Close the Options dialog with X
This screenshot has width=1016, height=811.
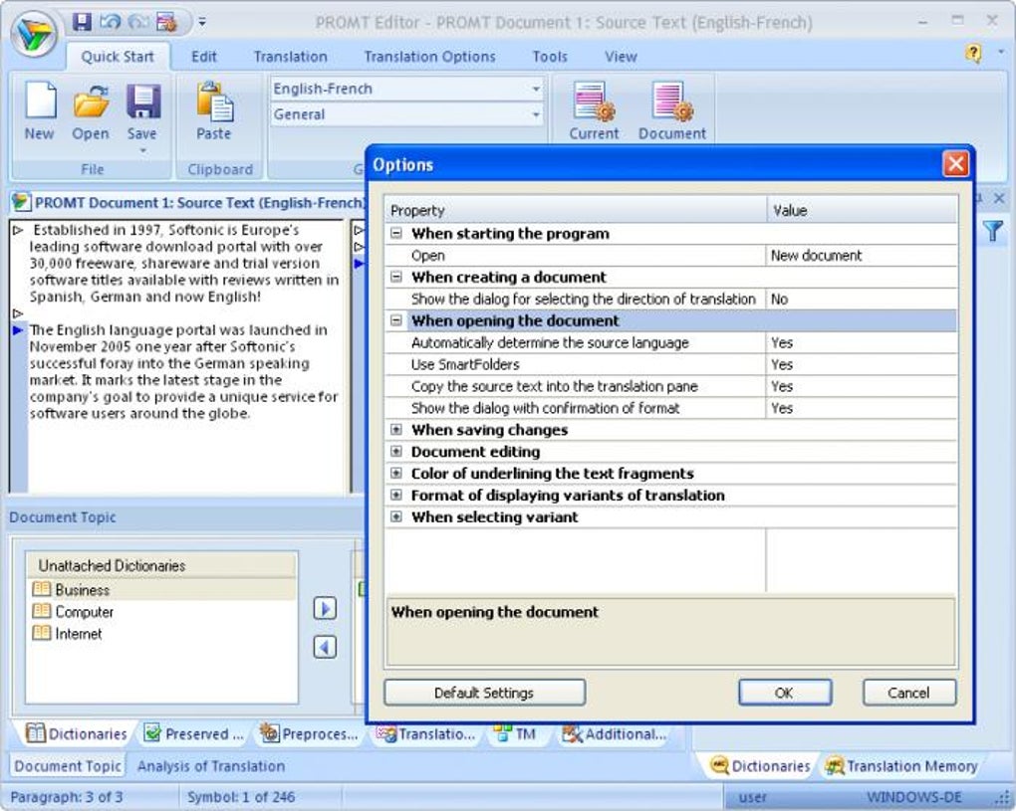click(956, 164)
